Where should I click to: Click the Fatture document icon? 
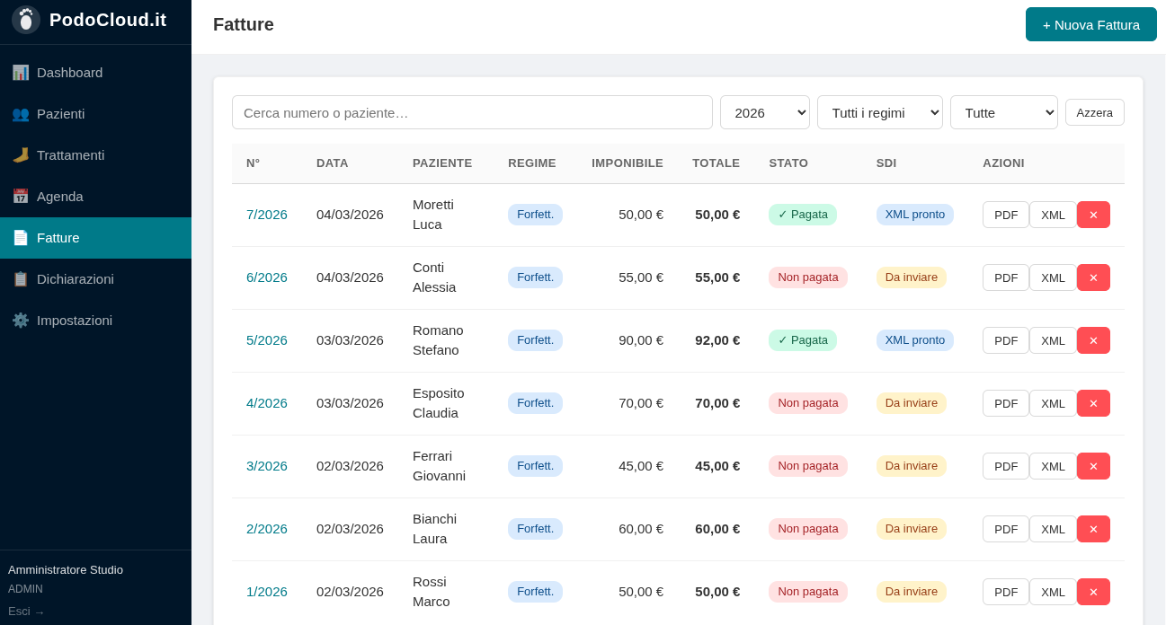(x=20, y=237)
